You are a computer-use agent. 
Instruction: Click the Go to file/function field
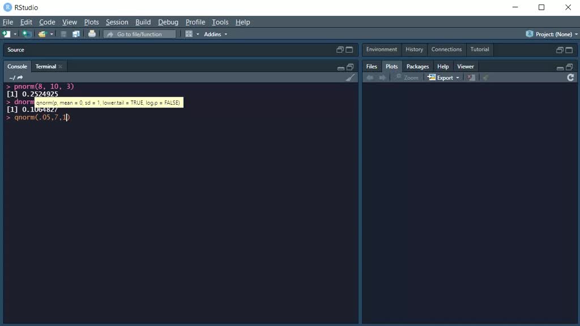[140, 34]
